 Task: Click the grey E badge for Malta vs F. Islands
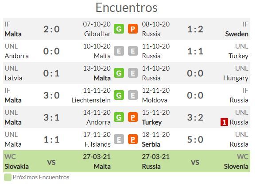pos(119,139)
